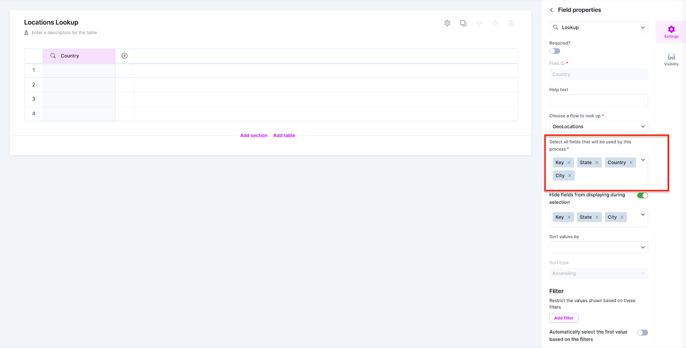This screenshot has height=348, width=686.
Task: Expand the process fields multi-select chevron
Action: point(643,160)
